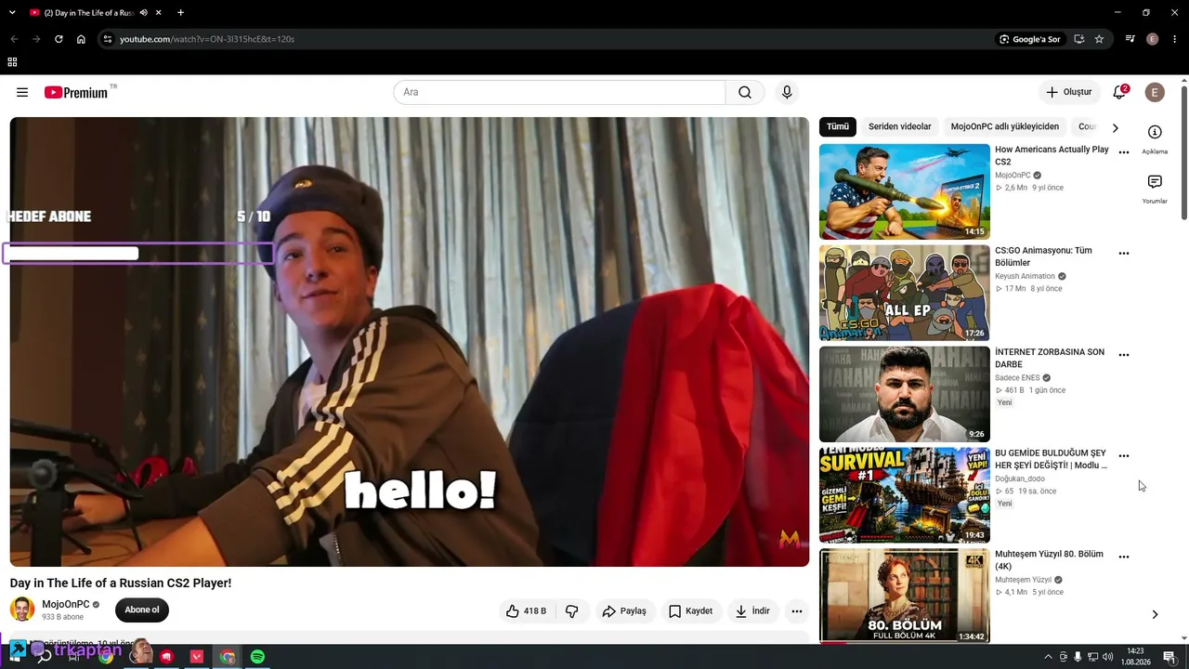The width and height of the screenshot is (1189, 669).
Task: Open CS:GO Animasyonu thumbnail
Action: [x=905, y=293]
